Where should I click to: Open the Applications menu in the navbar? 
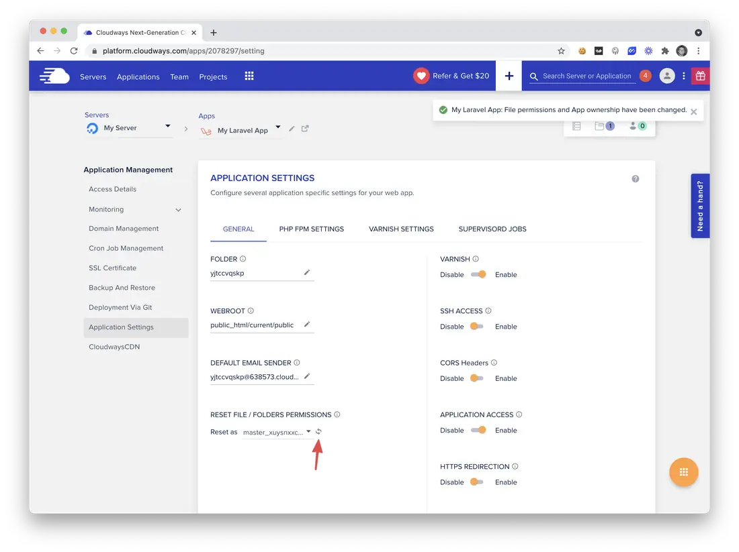pos(138,76)
